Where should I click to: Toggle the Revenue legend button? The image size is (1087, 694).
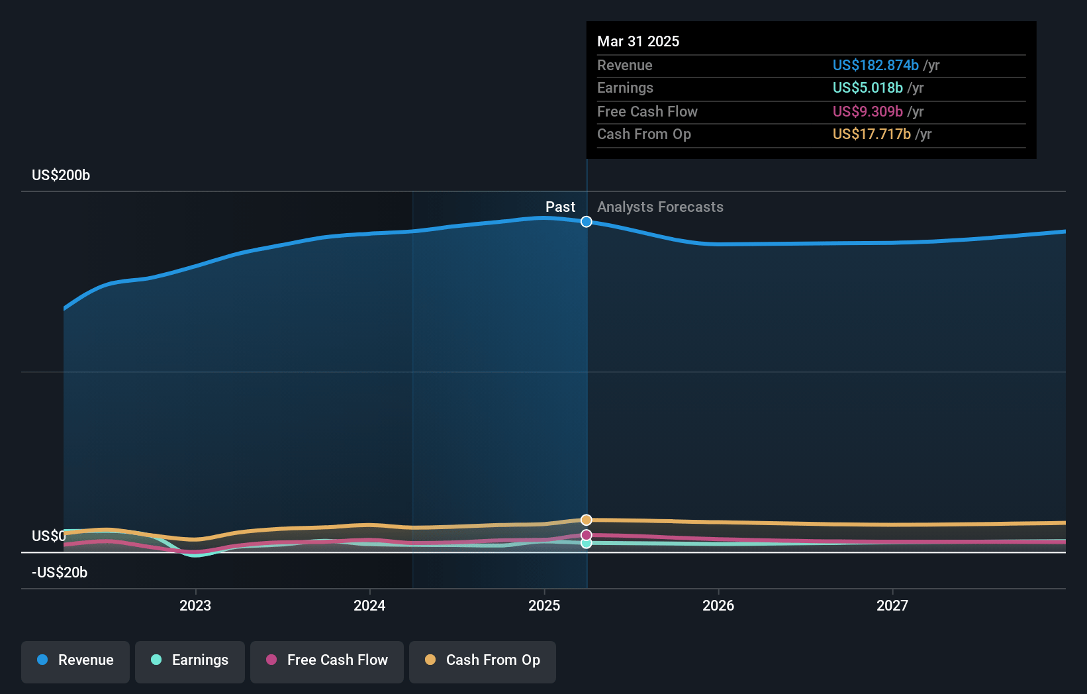tap(75, 662)
